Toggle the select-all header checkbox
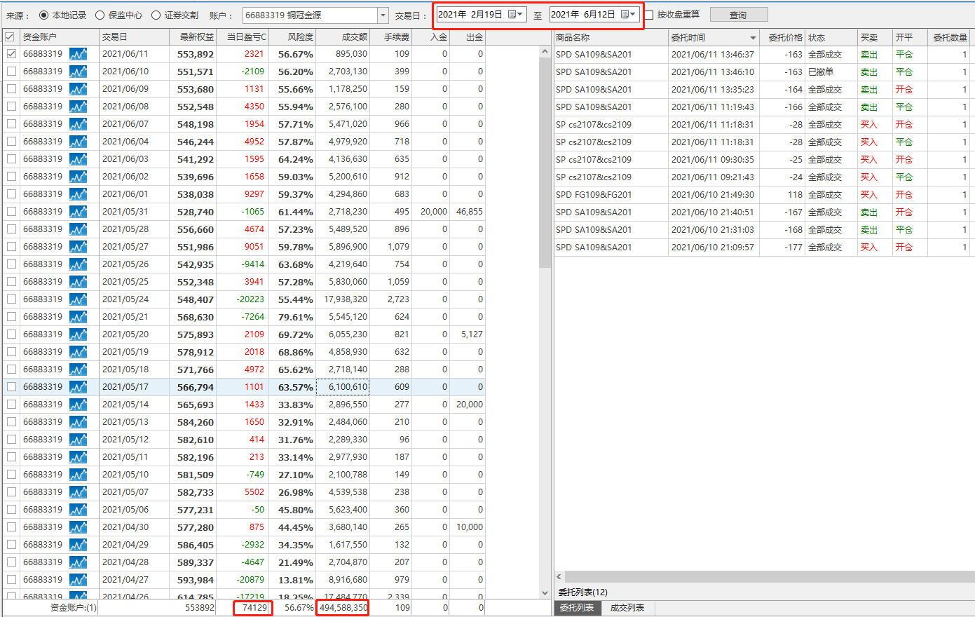This screenshot has height=617, width=975. click(x=10, y=37)
